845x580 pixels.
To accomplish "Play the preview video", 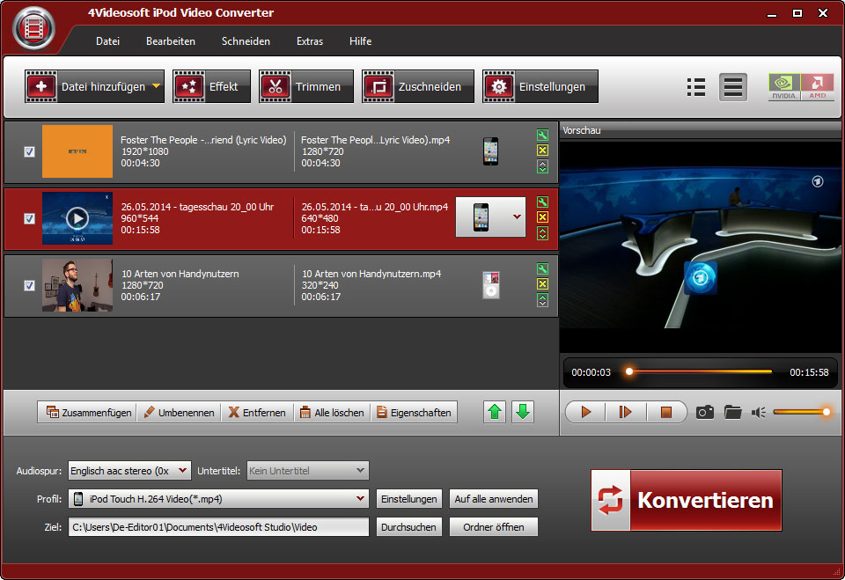I will (586, 413).
